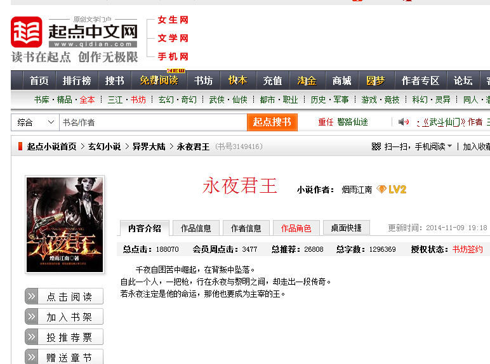Viewport: 490px width, 364px height.
Task: Open 首页 in the main navigation
Action: pyautogui.click(x=39, y=81)
